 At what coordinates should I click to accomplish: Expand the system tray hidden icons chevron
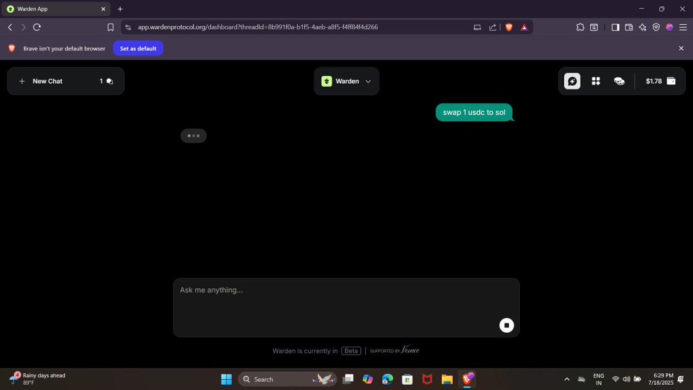(x=567, y=380)
